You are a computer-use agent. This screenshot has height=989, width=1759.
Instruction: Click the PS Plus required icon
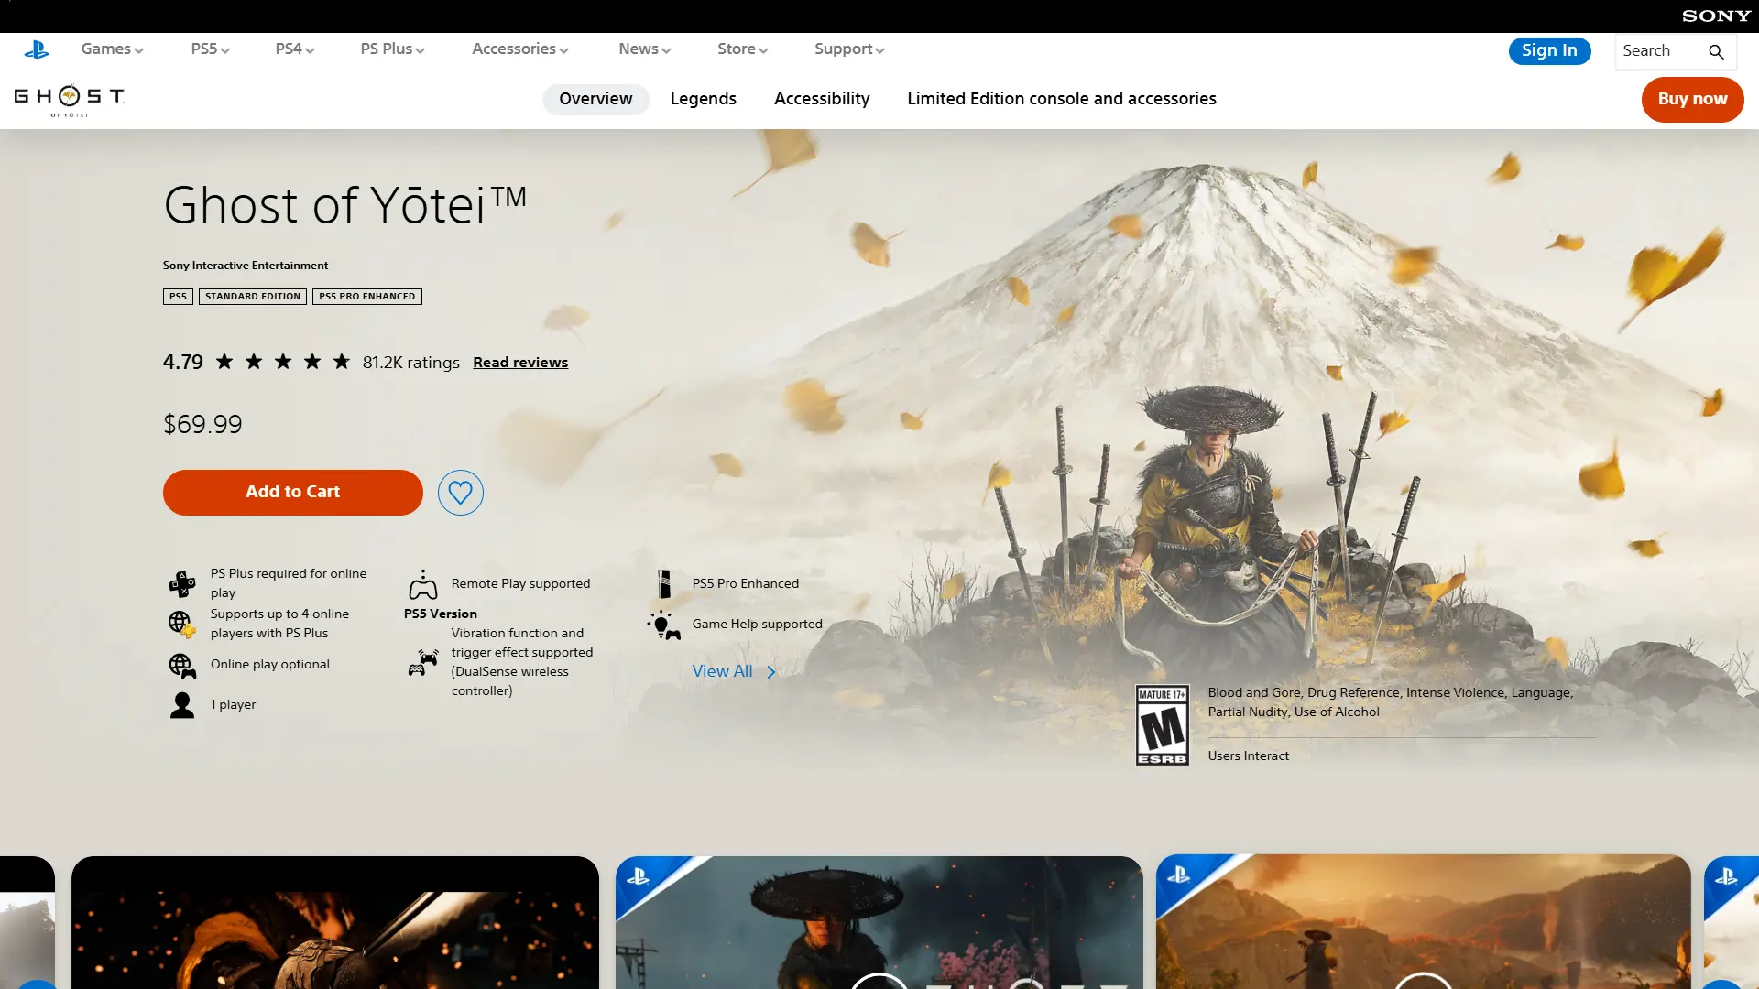coord(182,583)
